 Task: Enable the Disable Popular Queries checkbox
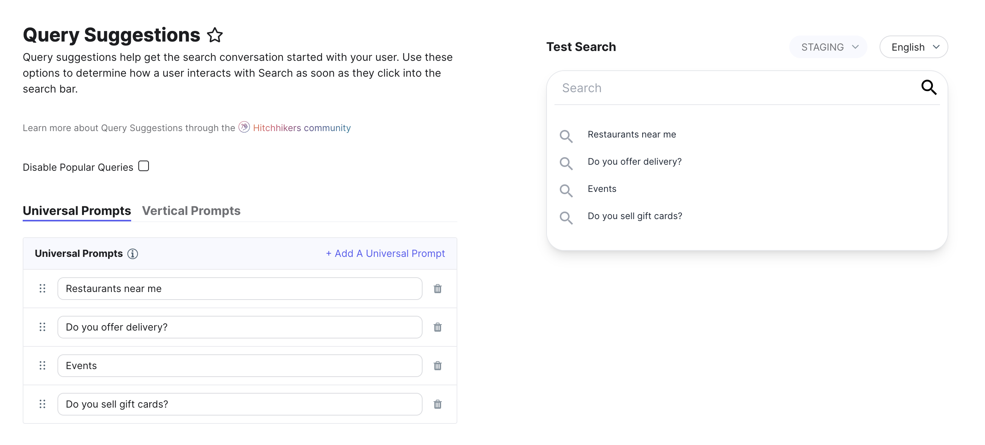tap(143, 166)
